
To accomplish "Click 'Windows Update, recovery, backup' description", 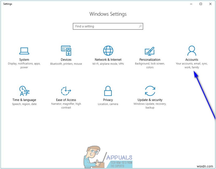I will coord(150,106).
